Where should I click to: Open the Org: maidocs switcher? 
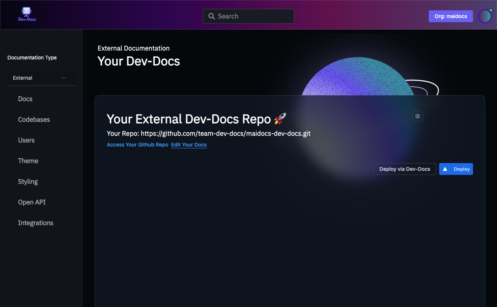(x=451, y=16)
